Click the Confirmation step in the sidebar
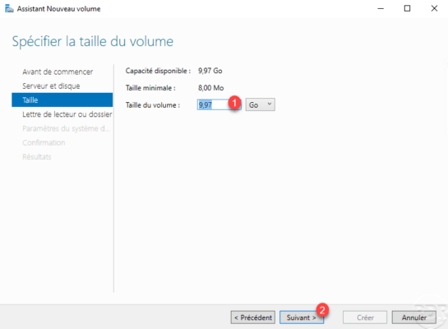This screenshot has height=329, width=448. tap(44, 142)
